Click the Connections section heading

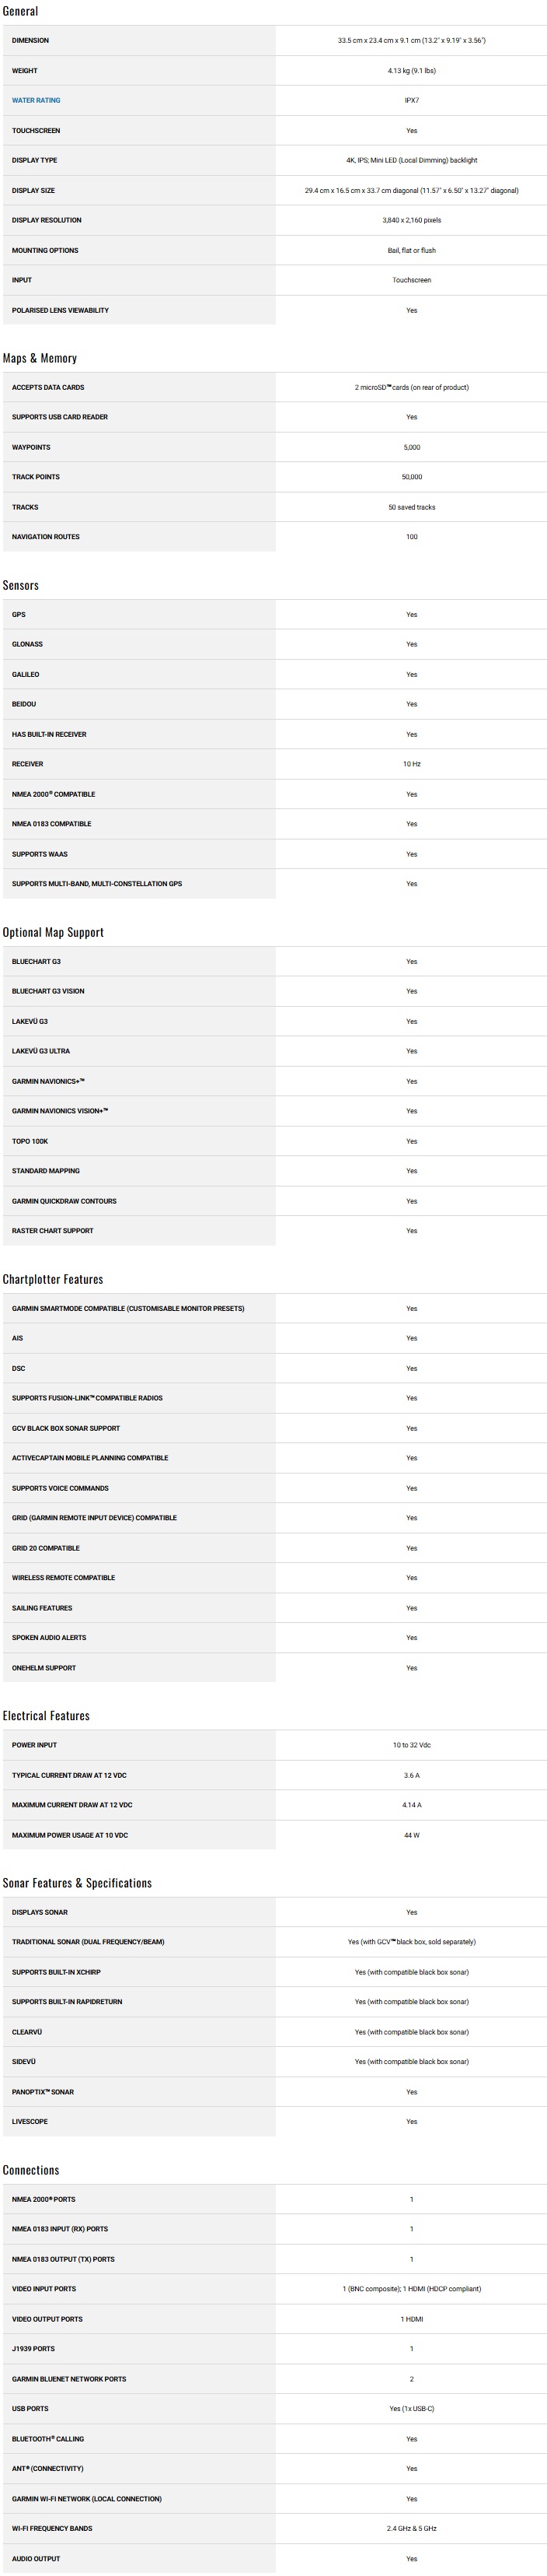(x=31, y=2170)
